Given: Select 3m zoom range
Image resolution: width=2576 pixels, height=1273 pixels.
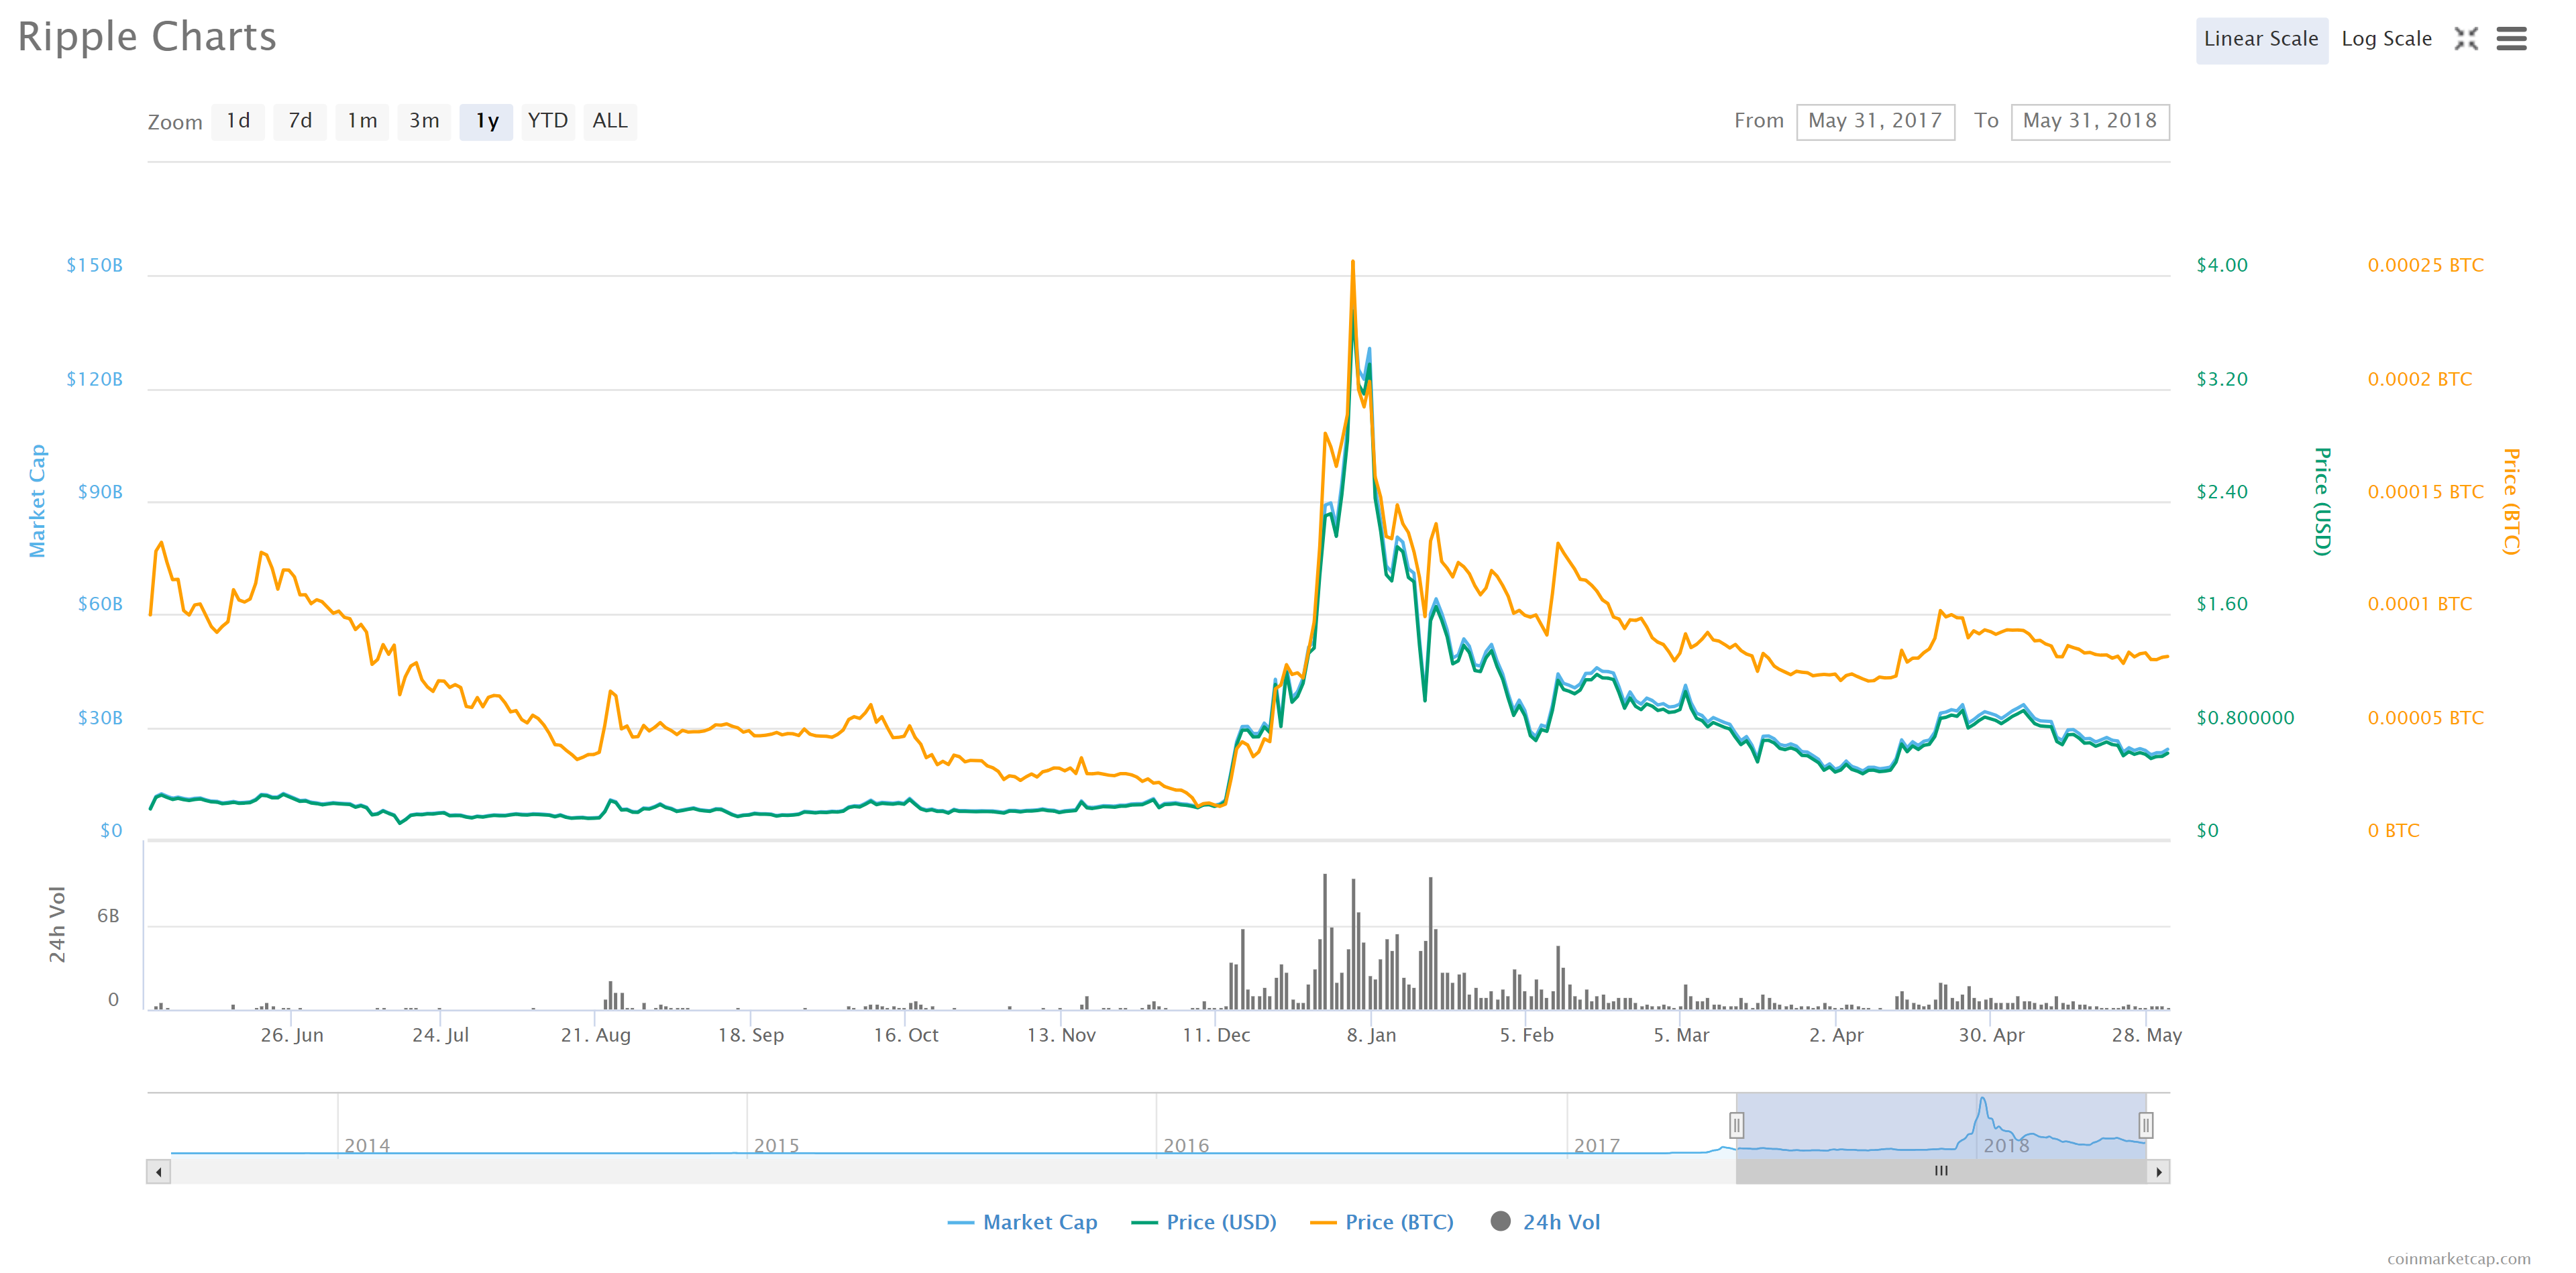Looking at the screenshot, I should click(x=424, y=122).
